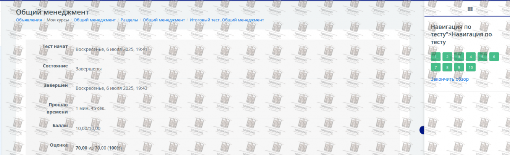510x155 pixels.
Task: Click Мои курсы breadcrumb text
Action: coord(58,20)
